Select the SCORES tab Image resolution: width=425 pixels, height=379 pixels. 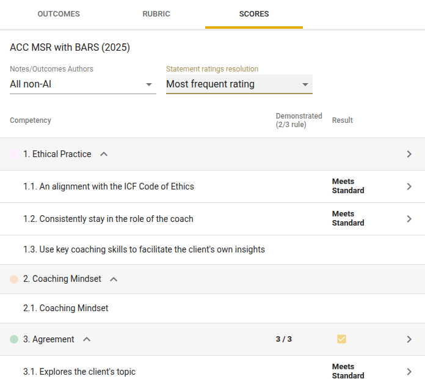(x=254, y=14)
